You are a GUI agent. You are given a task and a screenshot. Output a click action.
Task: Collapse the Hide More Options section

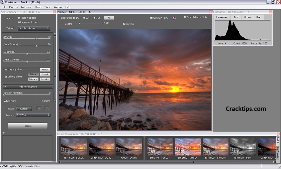[x=28, y=87]
